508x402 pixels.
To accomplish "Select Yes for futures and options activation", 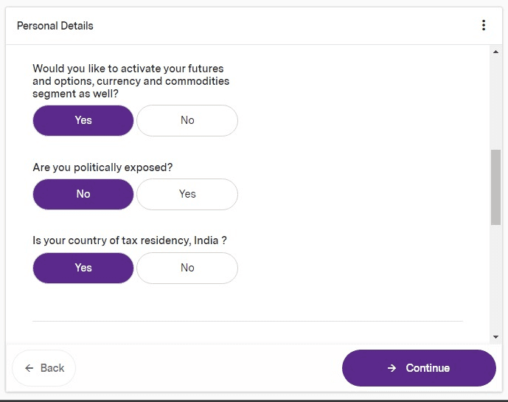I will [83, 120].
